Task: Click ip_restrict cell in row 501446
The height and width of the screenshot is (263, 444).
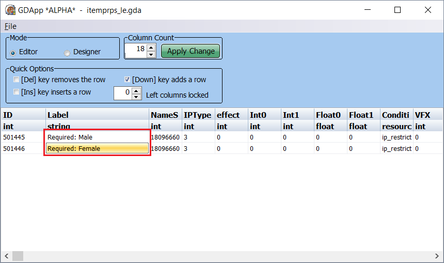Action: tap(397, 148)
